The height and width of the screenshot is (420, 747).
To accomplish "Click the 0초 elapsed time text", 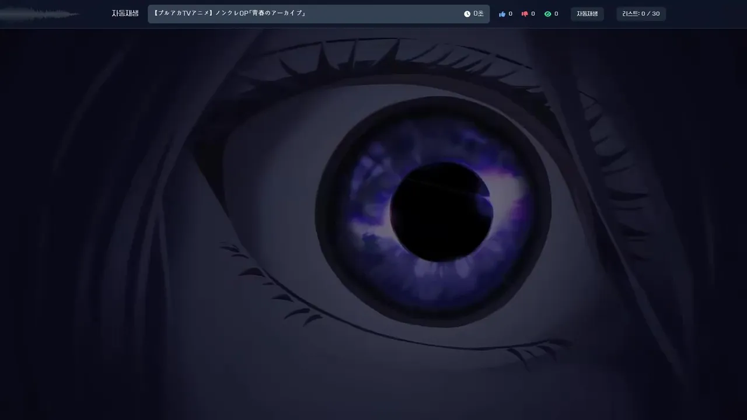I will [x=479, y=14].
